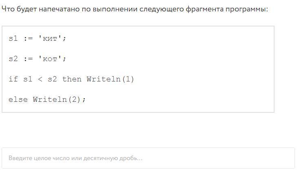Click 'Writeln(1)' in the code block

coord(110,79)
